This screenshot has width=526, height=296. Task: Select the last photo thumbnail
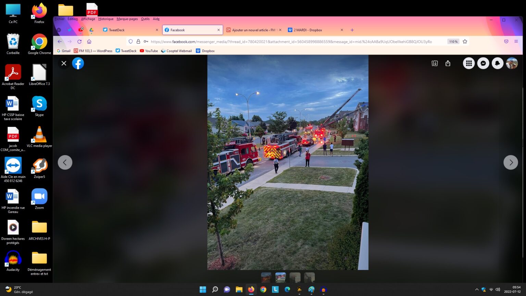point(309,277)
